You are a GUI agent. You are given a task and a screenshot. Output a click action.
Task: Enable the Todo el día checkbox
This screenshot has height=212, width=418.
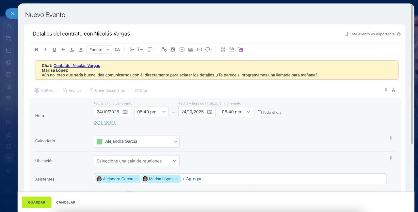(x=260, y=112)
